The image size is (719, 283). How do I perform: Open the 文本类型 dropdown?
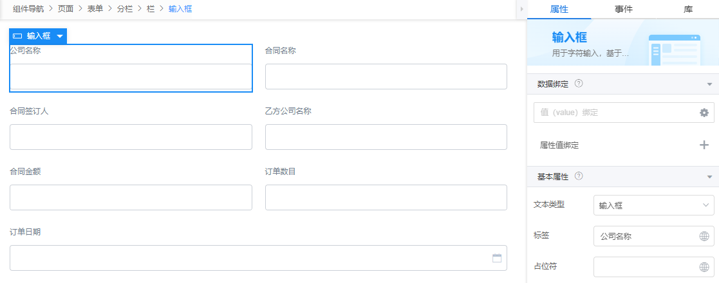[653, 206]
